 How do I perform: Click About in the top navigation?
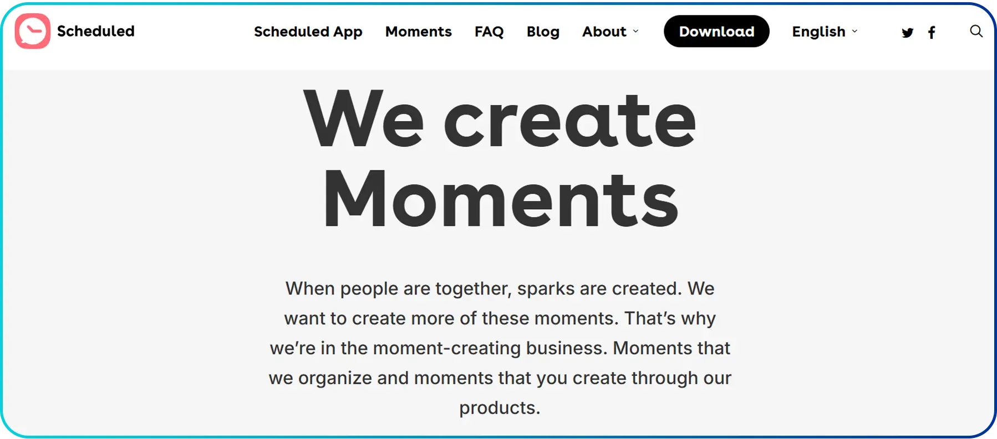point(604,32)
